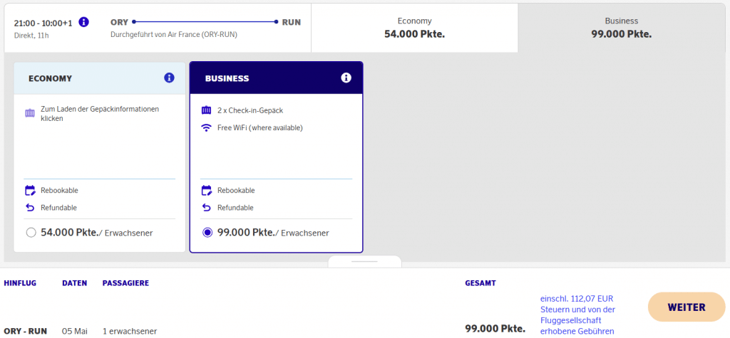Screen dimensions: 730x338
Task: Select the 54.000 Pkte. Economy radio button
Action: click(31, 233)
